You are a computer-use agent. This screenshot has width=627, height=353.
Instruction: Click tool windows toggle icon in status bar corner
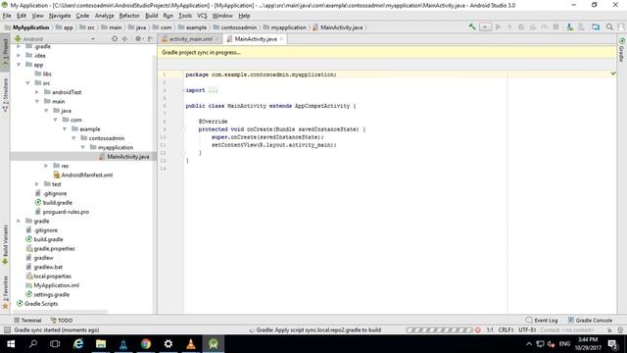pyautogui.click(x=7, y=329)
